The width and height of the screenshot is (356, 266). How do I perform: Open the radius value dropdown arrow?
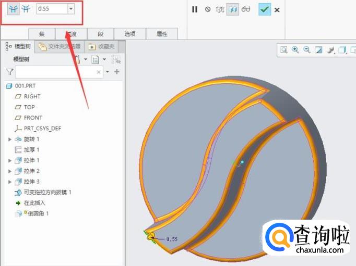point(71,9)
